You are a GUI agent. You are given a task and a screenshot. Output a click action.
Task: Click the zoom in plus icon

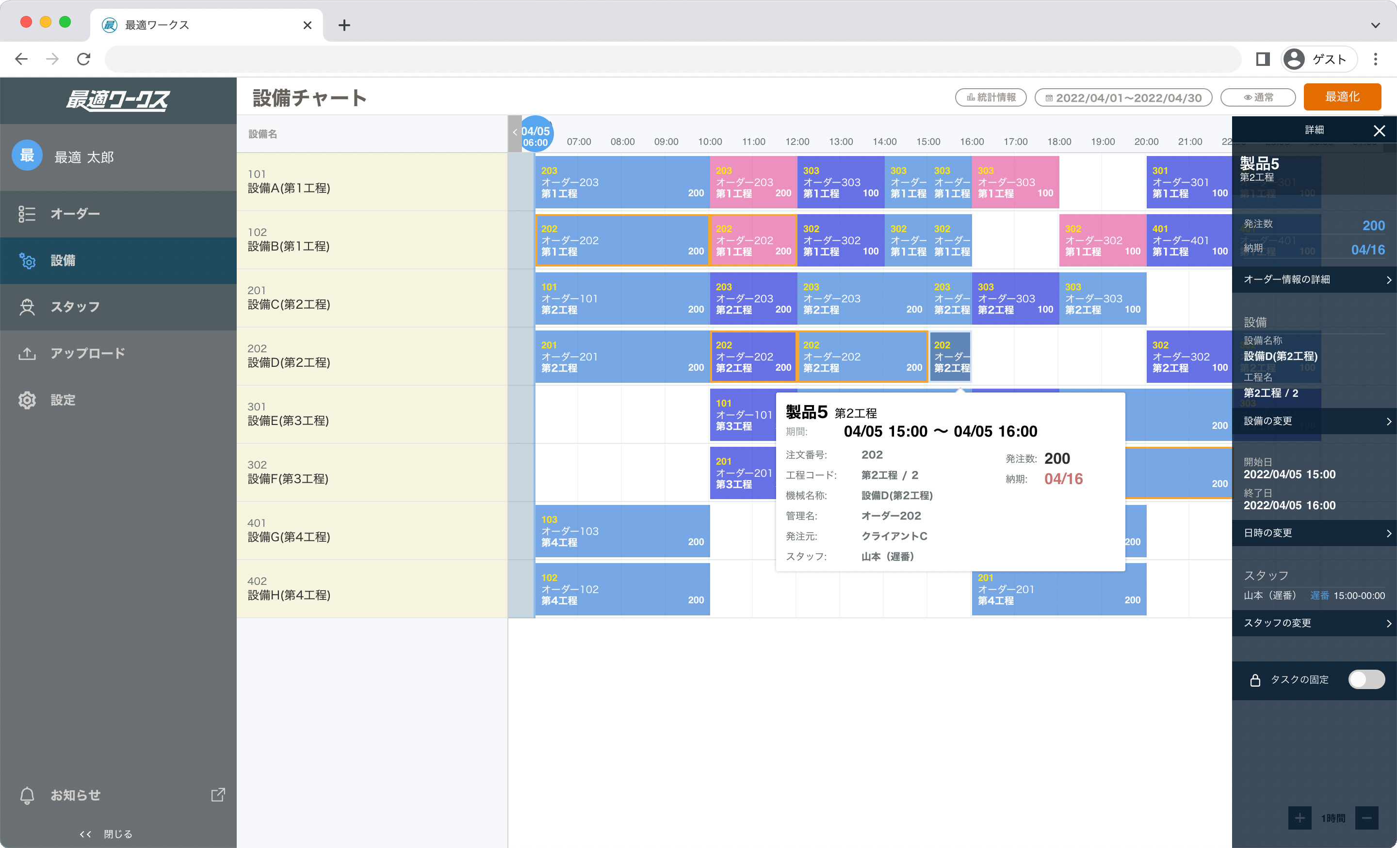tap(1300, 818)
